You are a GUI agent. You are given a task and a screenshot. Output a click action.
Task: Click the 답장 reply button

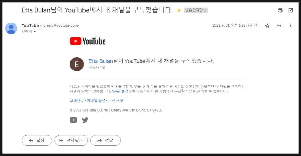[x=37, y=141]
